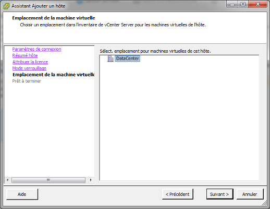The height and width of the screenshot is (209, 270).
Task: Click the Prêt à terminer step
Action: point(27,81)
